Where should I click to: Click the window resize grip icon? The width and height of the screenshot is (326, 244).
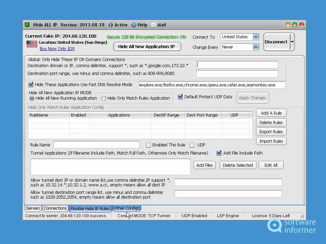302,216
